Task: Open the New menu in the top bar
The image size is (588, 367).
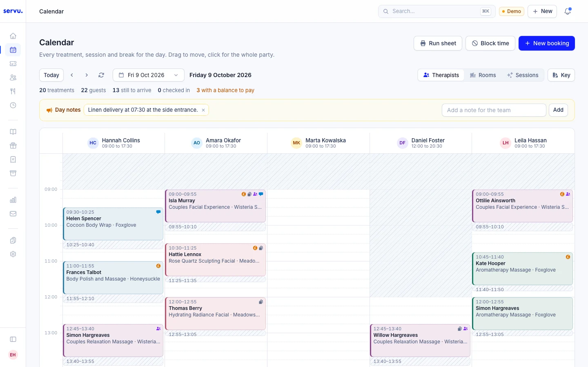Action: [x=542, y=11]
